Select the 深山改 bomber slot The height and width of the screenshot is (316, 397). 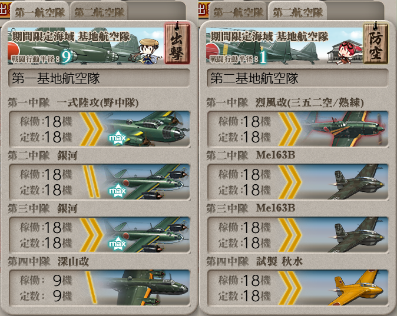[100, 288]
